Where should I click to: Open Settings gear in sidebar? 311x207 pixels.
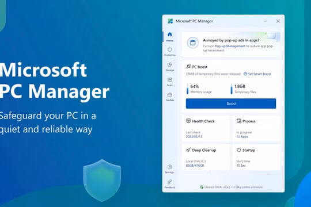click(169, 169)
